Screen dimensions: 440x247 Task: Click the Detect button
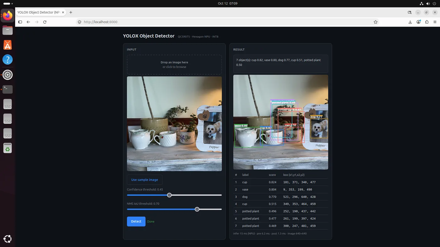click(136, 221)
